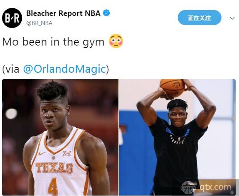Open the Bleacher Report B/R profile avatar
This screenshot has width=239, height=196.
[x=12, y=18]
